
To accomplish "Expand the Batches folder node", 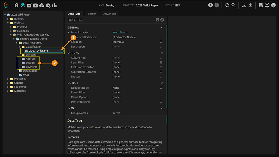I will click(8, 19).
